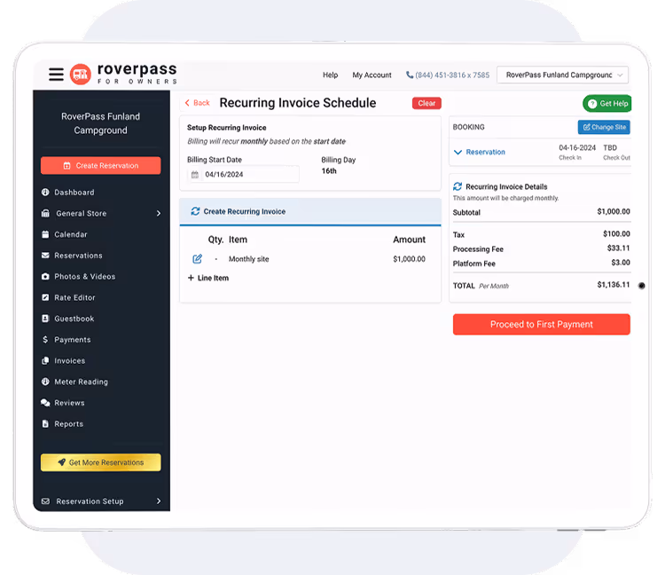The image size is (665, 575).
Task: Click the Monthly site item name
Action: [249, 259]
